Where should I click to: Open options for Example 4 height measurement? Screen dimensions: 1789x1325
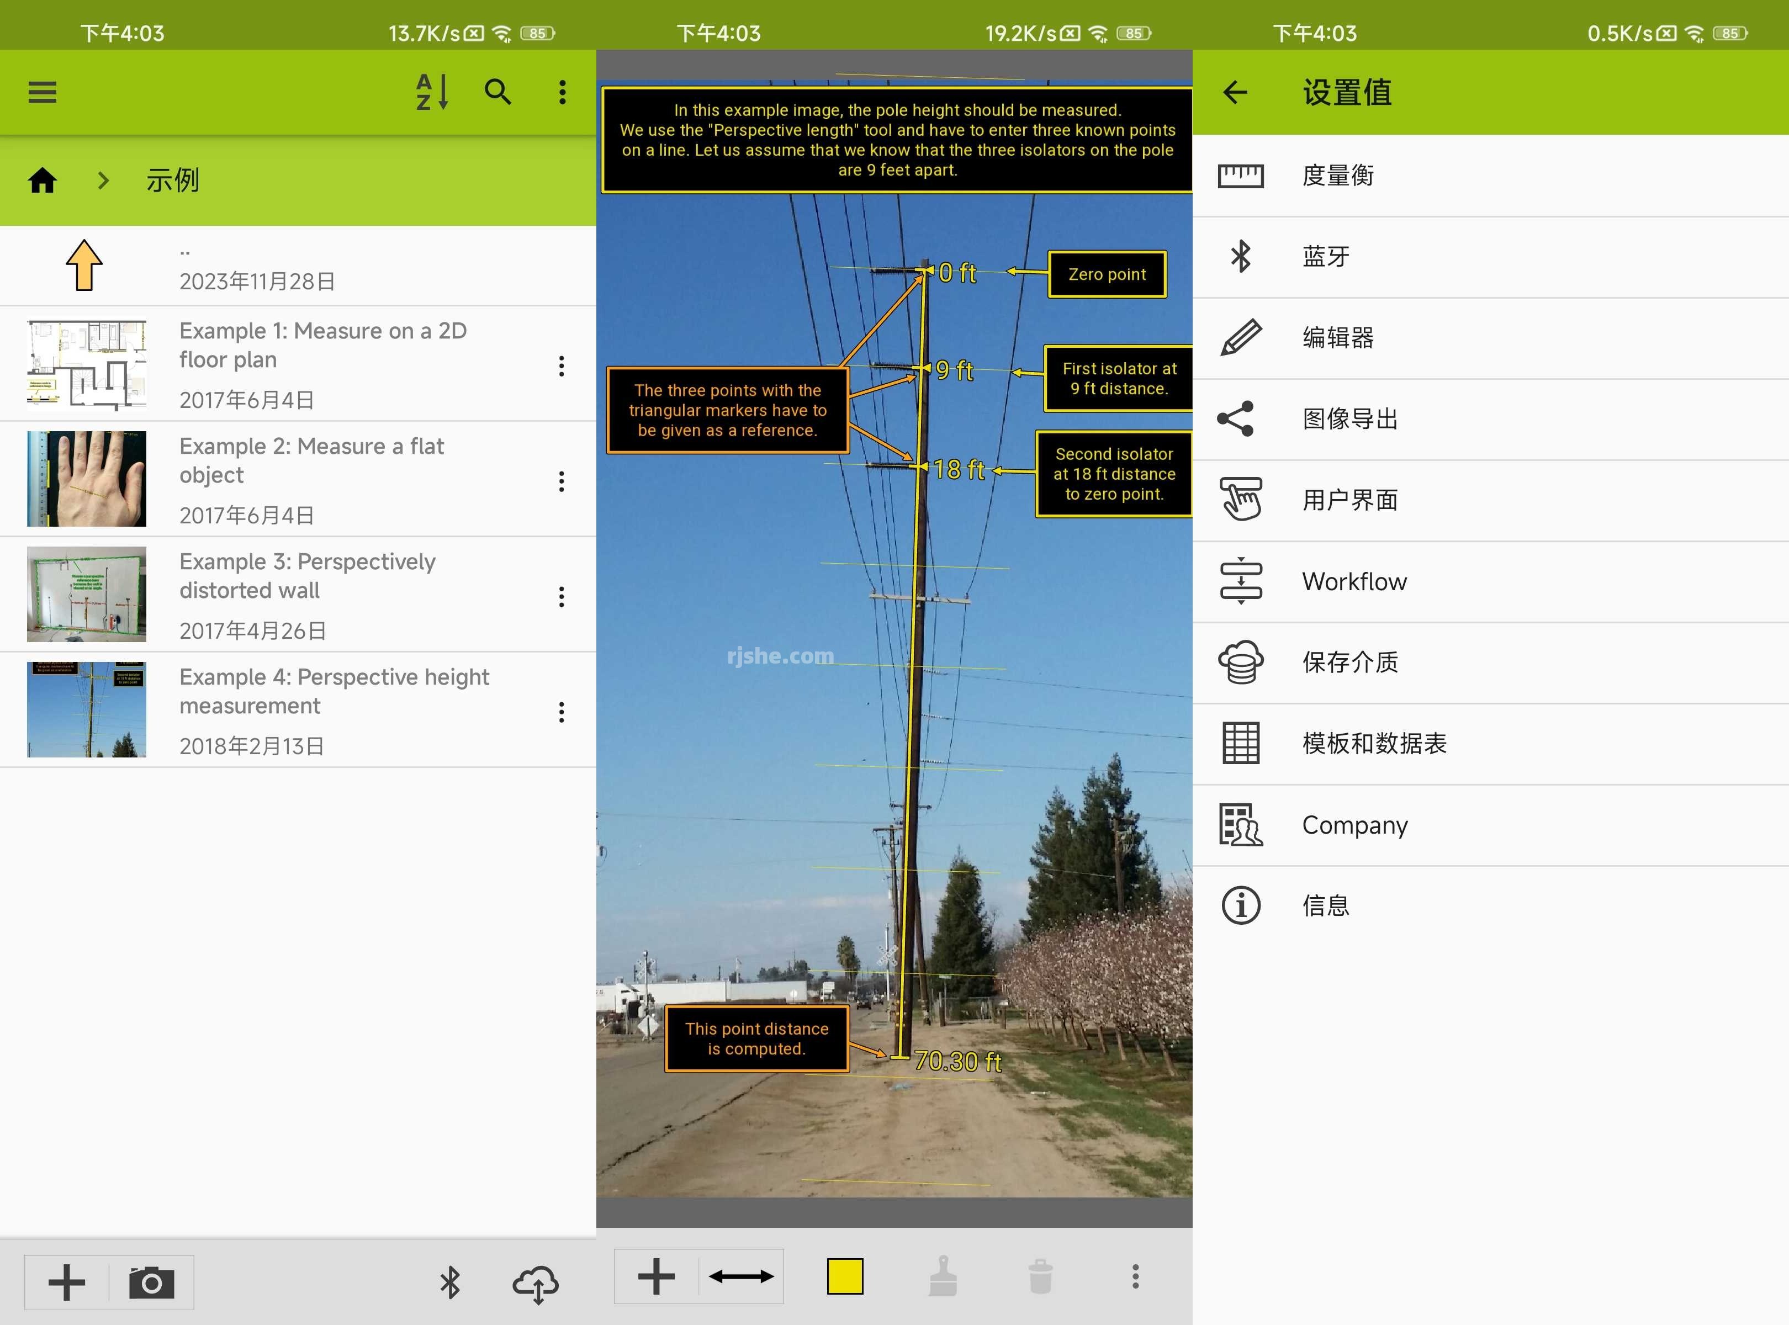[562, 712]
